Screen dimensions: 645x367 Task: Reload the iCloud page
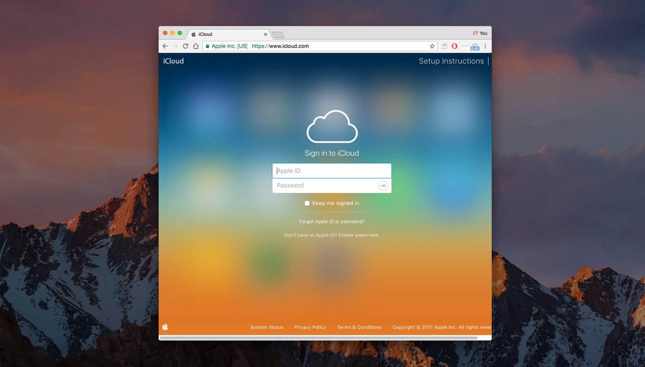point(185,46)
